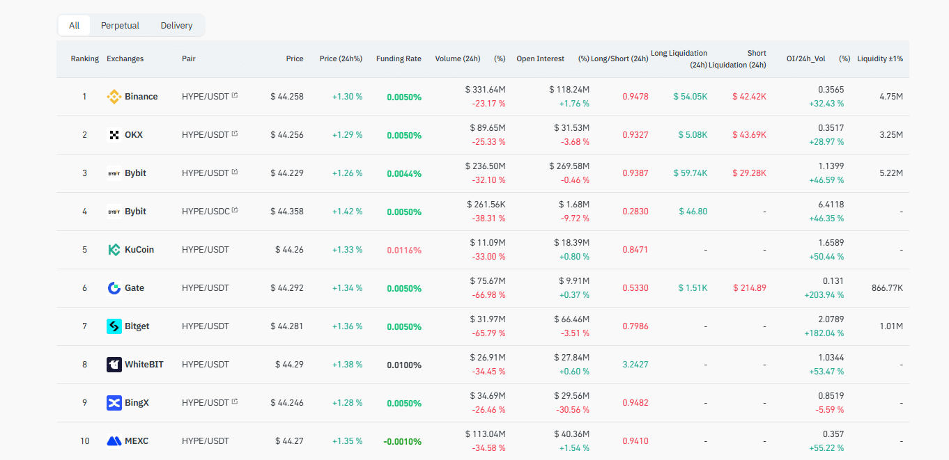The image size is (949, 460).
Task: Click the Gate logo icon
Action: (x=114, y=288)
